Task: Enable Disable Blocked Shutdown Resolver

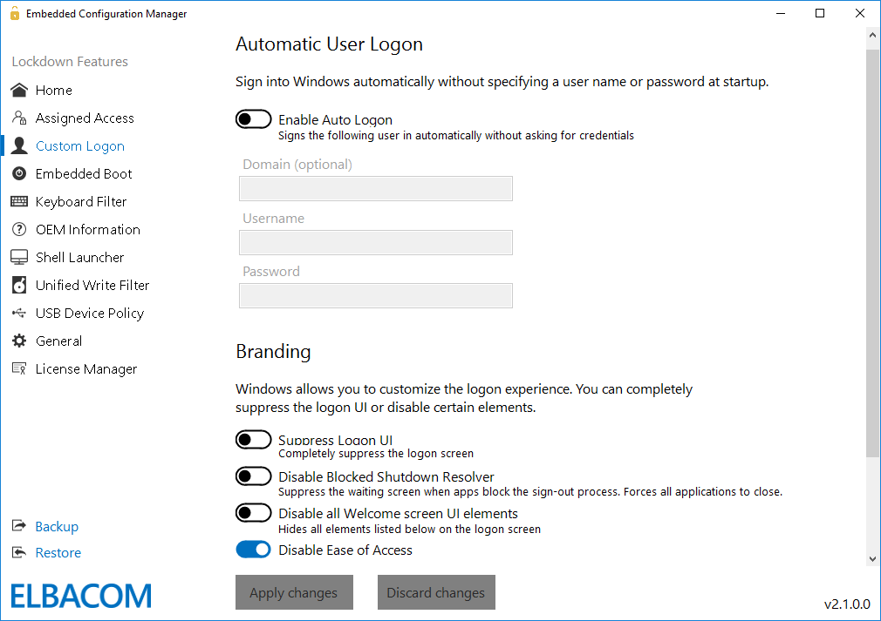Action: [x=253, y=476]
